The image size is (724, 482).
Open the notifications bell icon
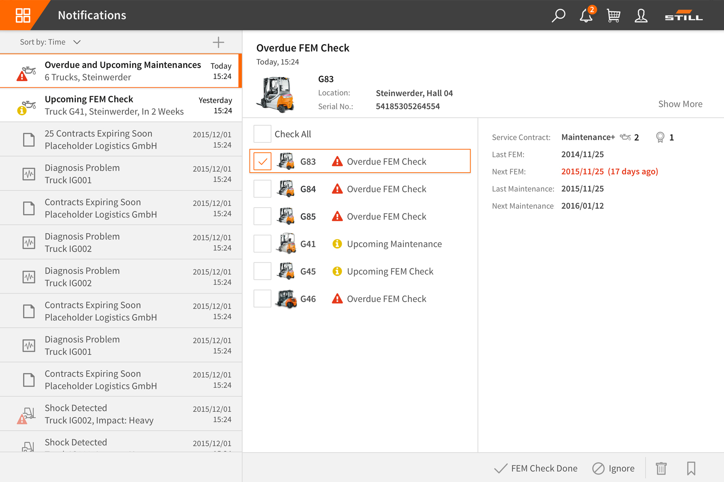[586, 16]
